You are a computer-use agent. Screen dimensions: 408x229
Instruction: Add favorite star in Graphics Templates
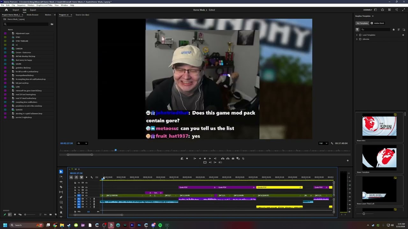[393, 30]
